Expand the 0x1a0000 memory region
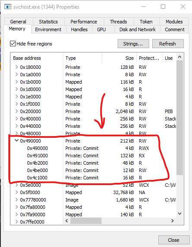The height and width of the screenshot is (247, 192). [16, 75]
